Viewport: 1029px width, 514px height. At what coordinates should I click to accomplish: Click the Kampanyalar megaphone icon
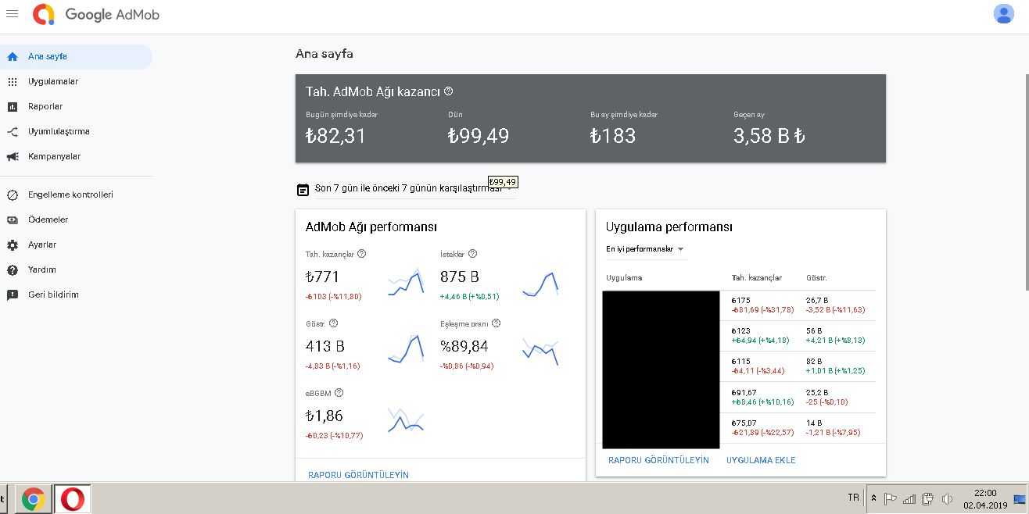(12, 156)
